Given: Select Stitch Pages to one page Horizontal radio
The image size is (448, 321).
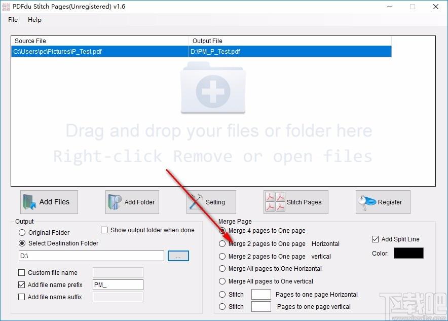Looking at the screenshot, I should (x=222, y=295).
